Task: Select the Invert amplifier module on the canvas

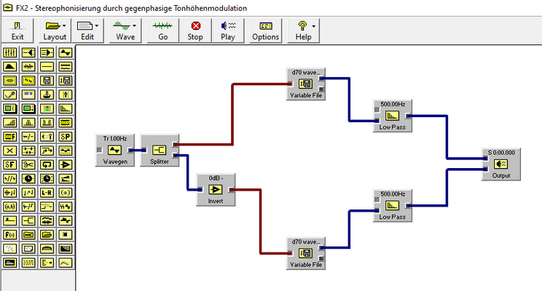Action: (216, 190)
